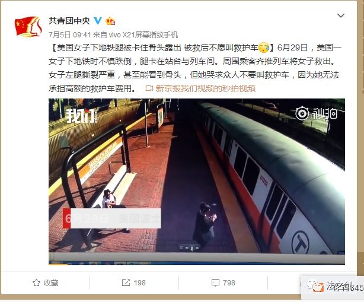Click the 秒拍 logo on the video
The height and width of the screenshot is (302, 364).
click(x=317, y=113)
